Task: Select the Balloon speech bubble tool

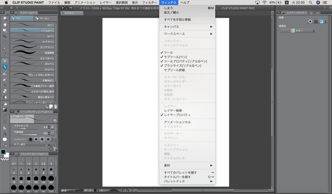Action: [x=5, y=139]
